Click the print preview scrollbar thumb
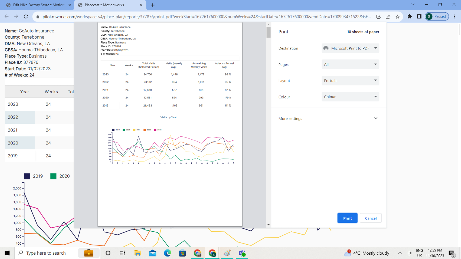This screenshot has height=259, width=461. click(x=269, y=32)
